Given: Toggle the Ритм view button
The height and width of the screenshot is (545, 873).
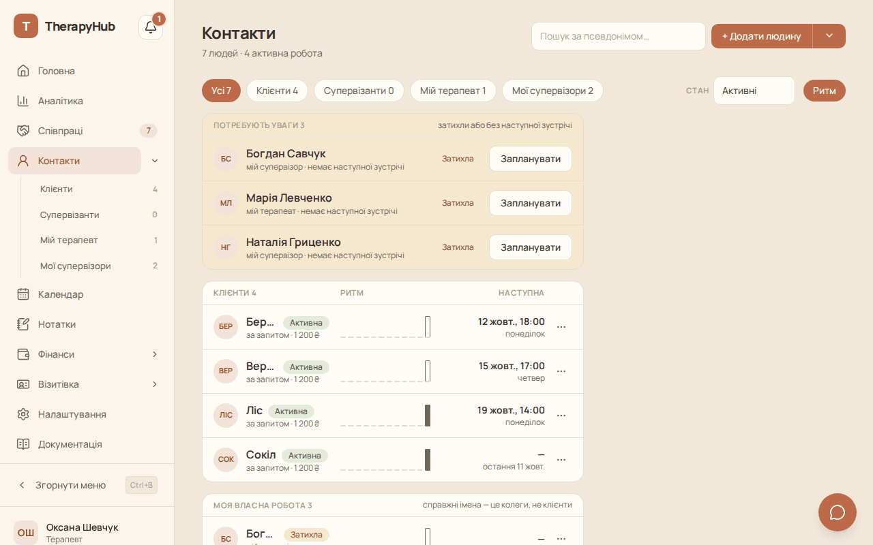Looking at the screenshot, I should 825,91.
